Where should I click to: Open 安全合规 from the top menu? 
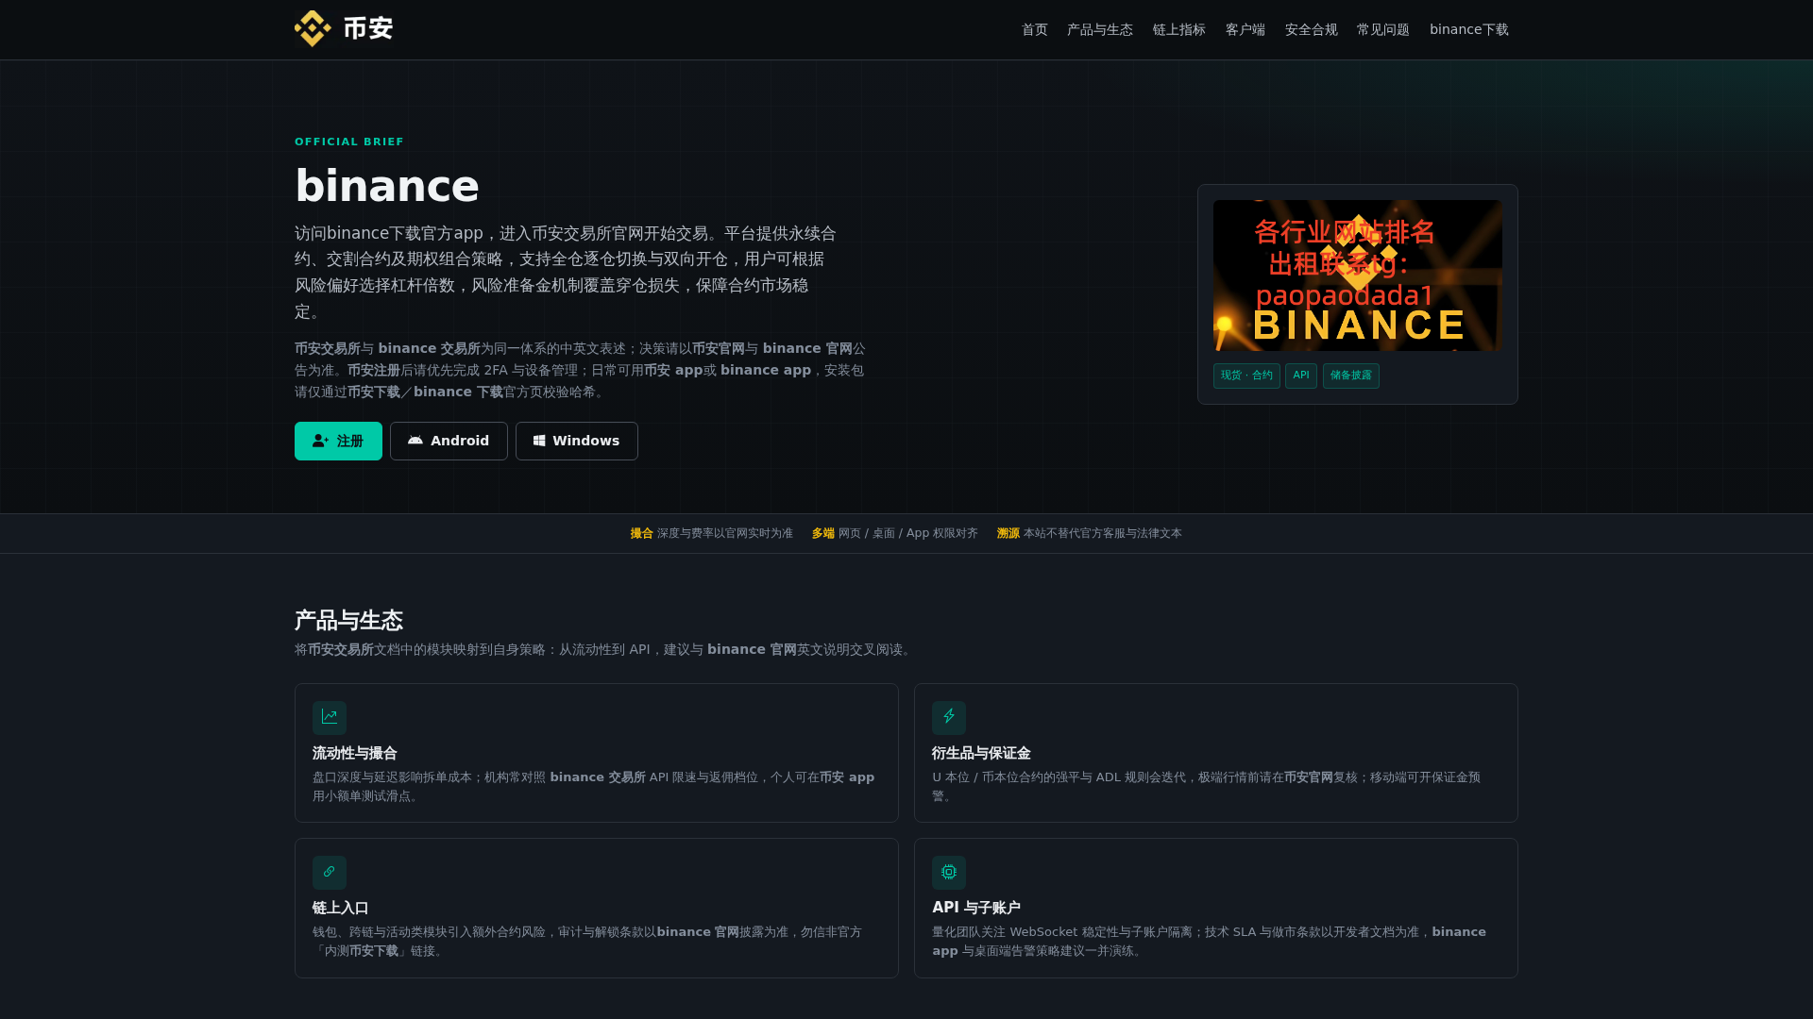[x=1312, y=30]
